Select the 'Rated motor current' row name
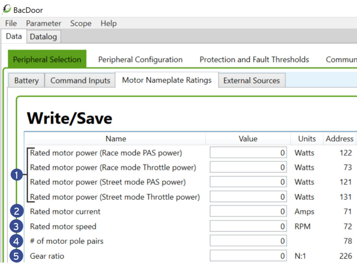 point(65,212)
